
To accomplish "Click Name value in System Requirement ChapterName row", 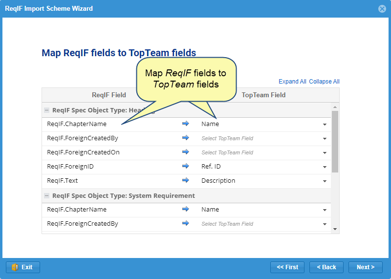I will point(210,210).
